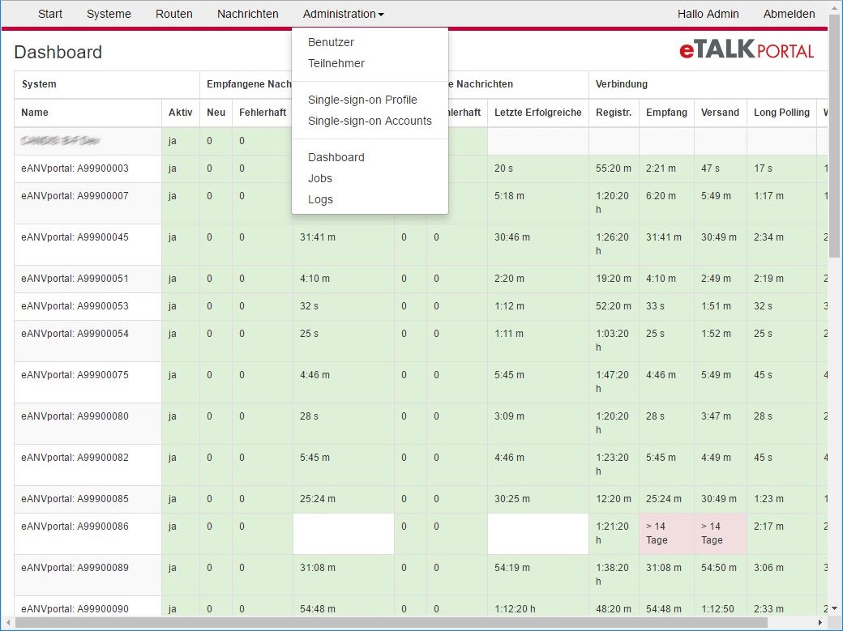Open the Systeme menu item
The image size is (843, 631).
pos(109,14)
